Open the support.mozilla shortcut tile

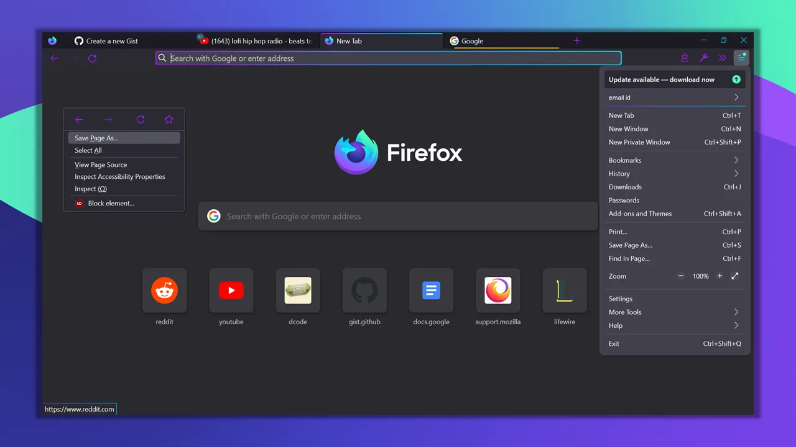(497, 290)
